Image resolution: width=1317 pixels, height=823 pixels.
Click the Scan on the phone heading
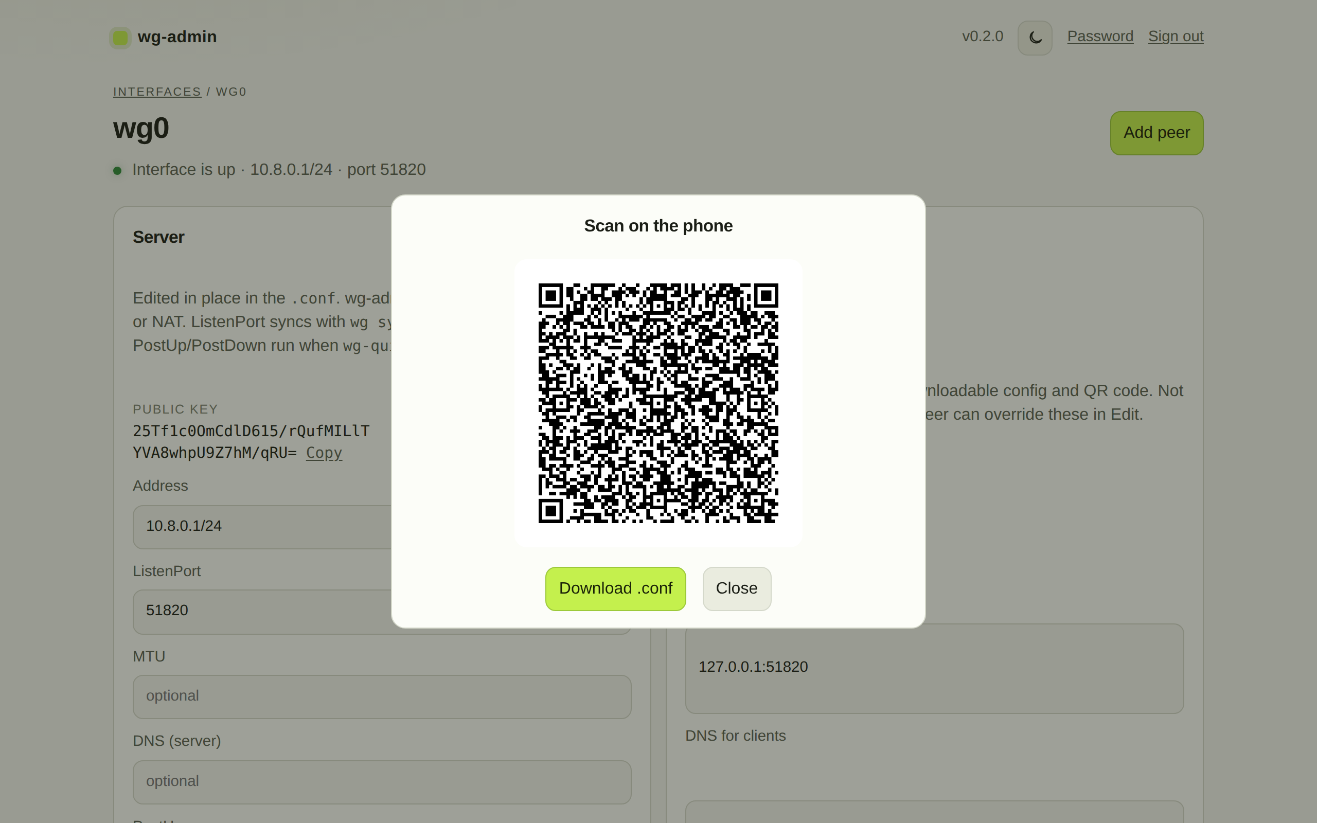tap(658, 225)
